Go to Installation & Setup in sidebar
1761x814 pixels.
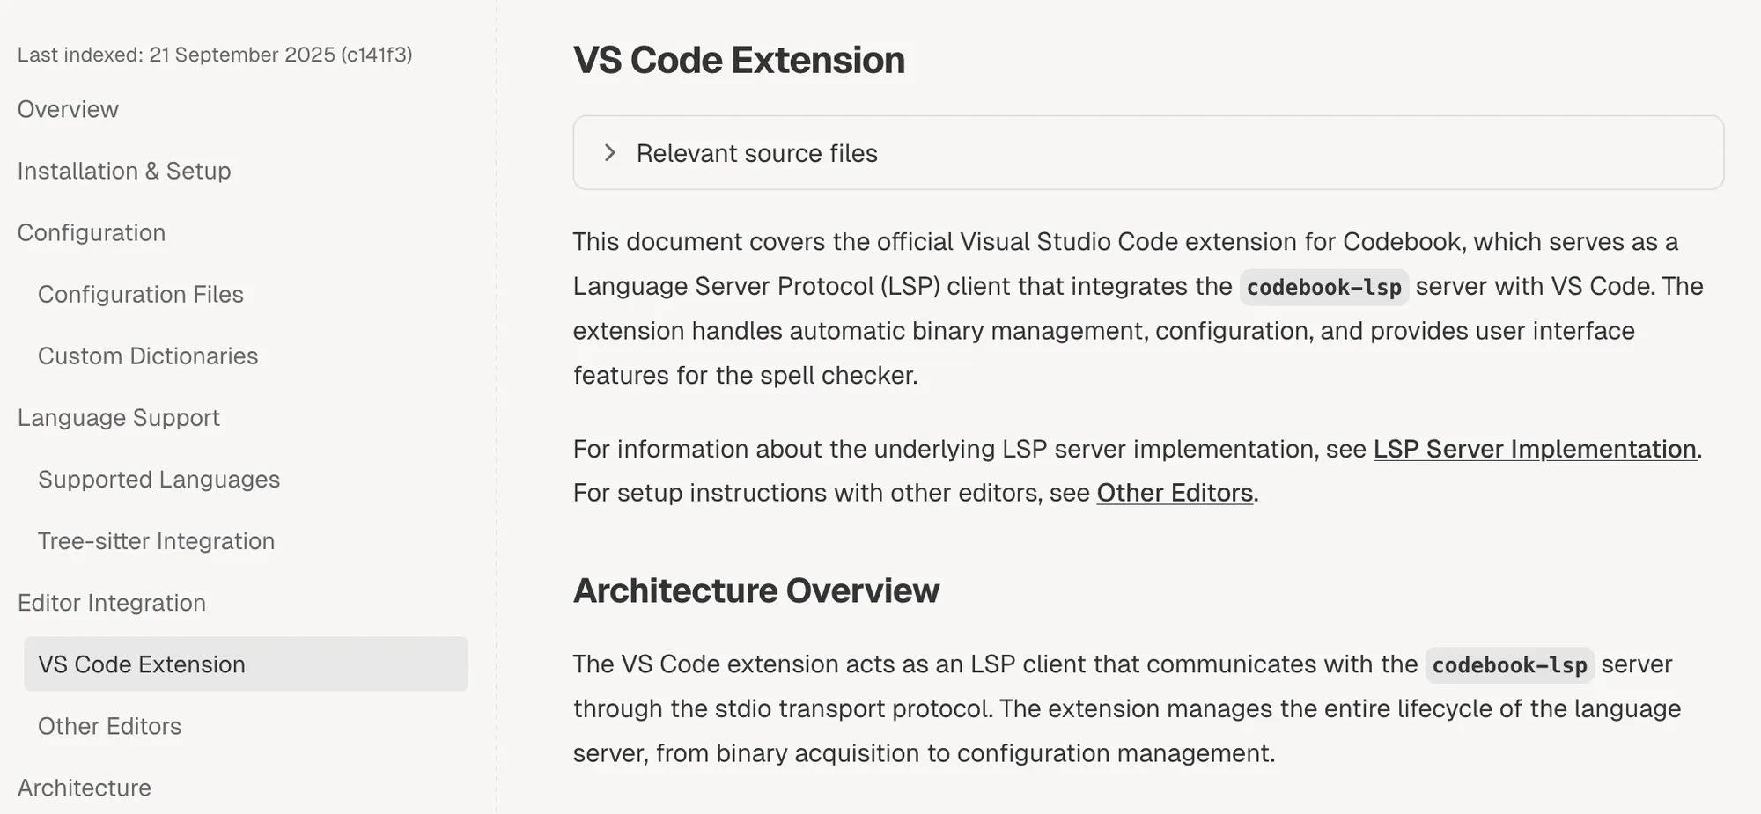[x=124, y=171]
